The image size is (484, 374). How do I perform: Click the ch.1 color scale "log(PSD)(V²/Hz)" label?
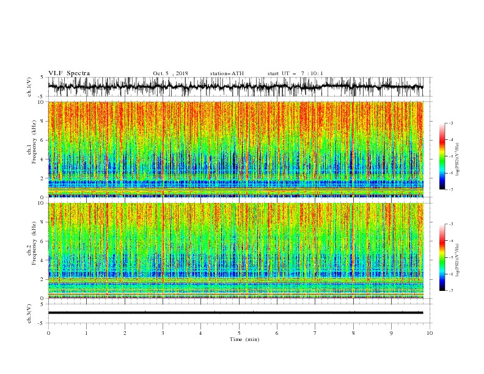(457, 159)
